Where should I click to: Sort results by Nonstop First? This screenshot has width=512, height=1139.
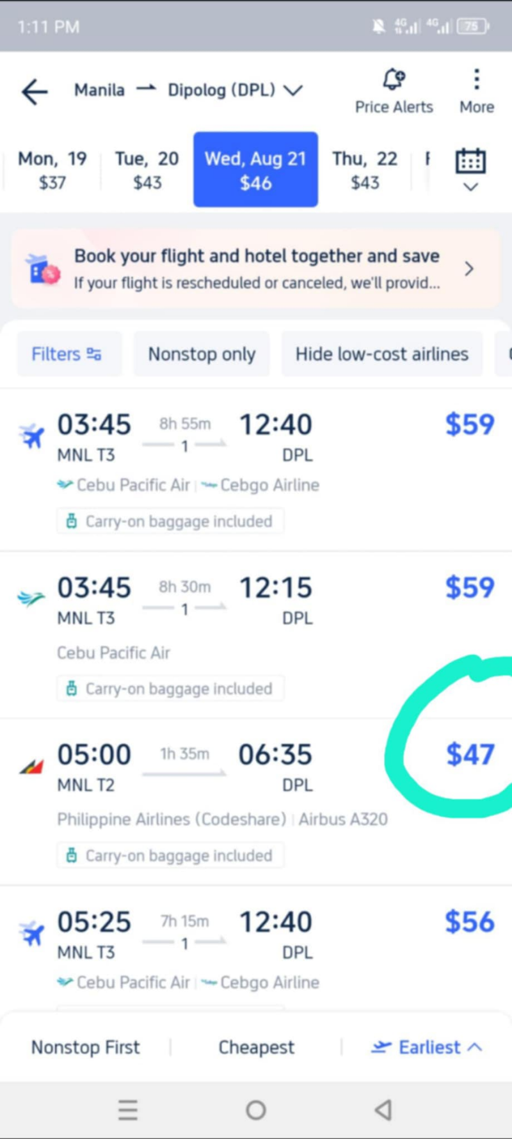[x=85, y=1047]
